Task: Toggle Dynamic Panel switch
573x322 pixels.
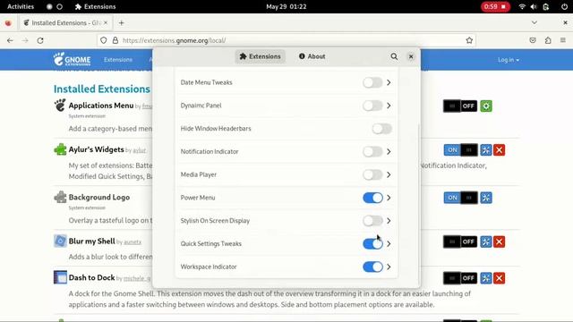Action: tap(372, 106)
